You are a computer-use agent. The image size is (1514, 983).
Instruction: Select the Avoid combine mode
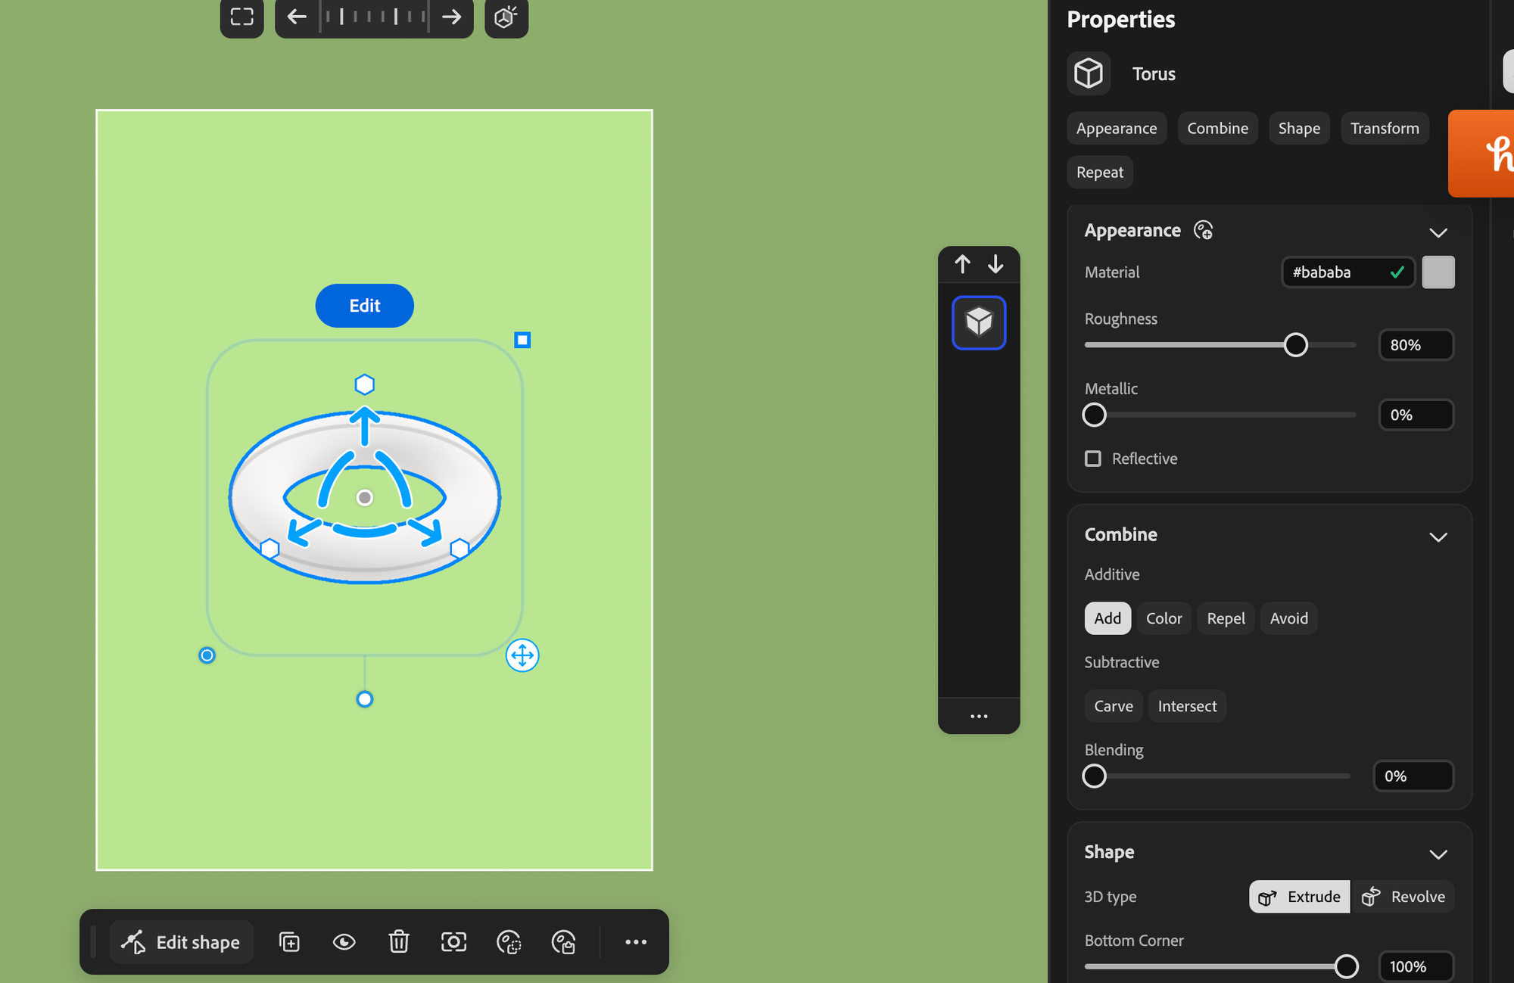pos(1288,618)
